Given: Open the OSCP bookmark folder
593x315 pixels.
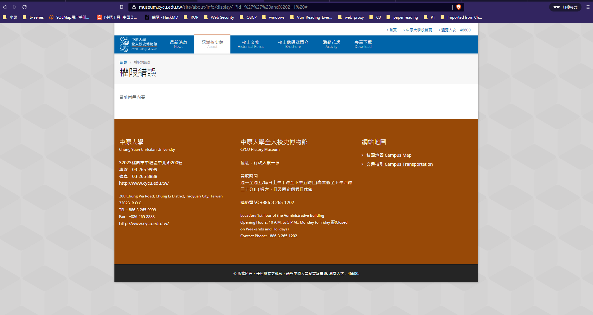Looking at the screenshot, I should 248,17.
